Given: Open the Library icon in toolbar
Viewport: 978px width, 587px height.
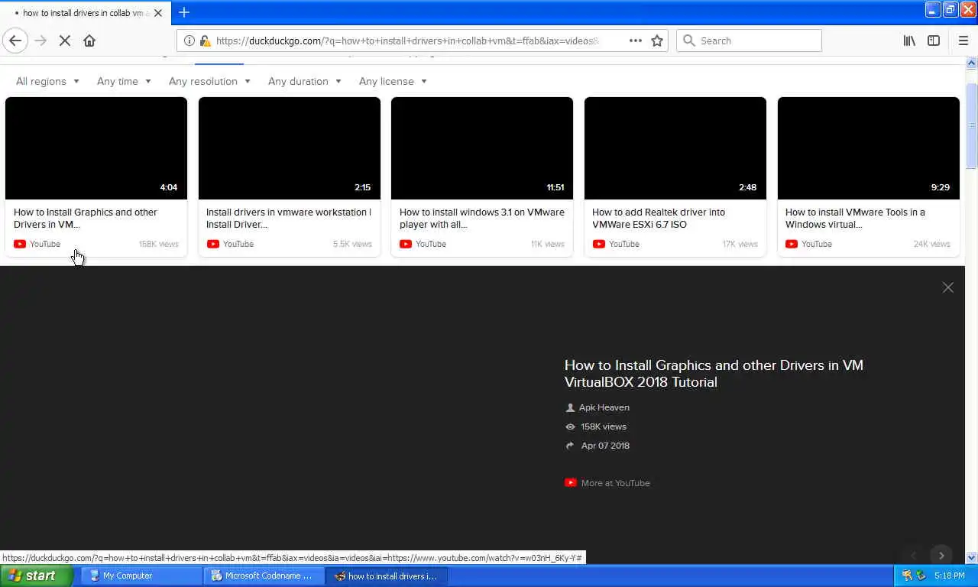Looking at the screenshot, I should click(x=909, y=41).
